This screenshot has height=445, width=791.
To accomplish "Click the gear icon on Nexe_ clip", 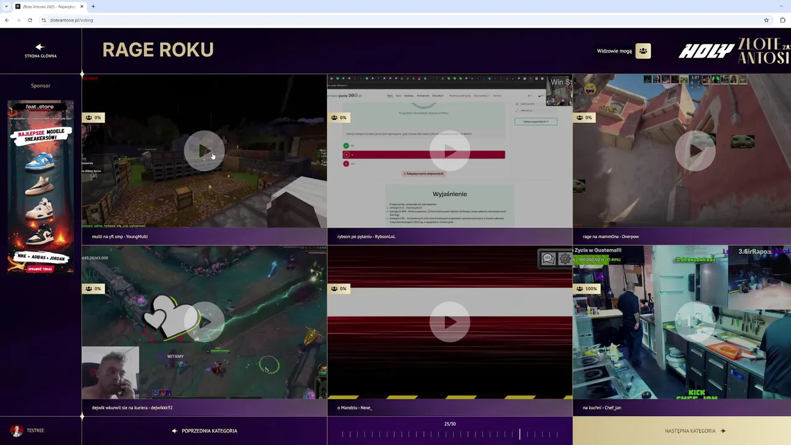I will [565, 259].
